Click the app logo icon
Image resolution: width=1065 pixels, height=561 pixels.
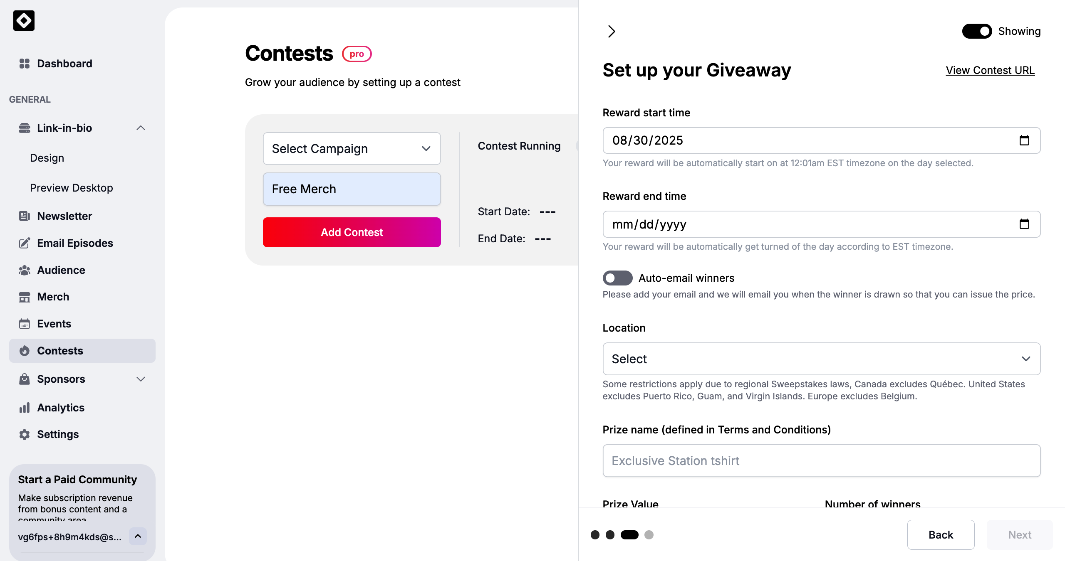coord(24,20)
